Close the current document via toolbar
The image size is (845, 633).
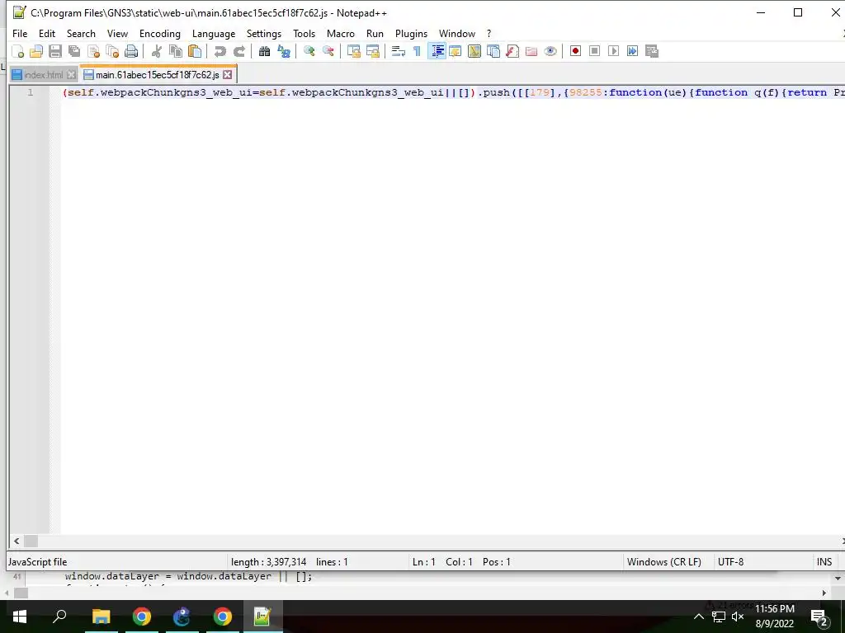pyautogui.click(x=94, y=51)
